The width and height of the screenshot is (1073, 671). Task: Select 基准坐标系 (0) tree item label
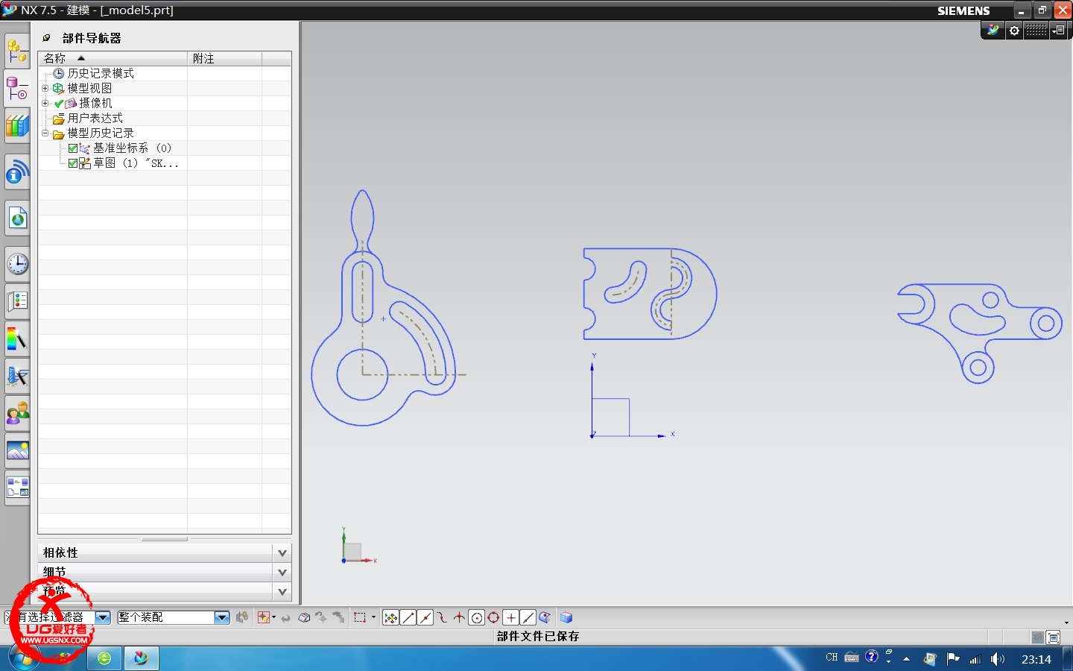tap(132, 148)
